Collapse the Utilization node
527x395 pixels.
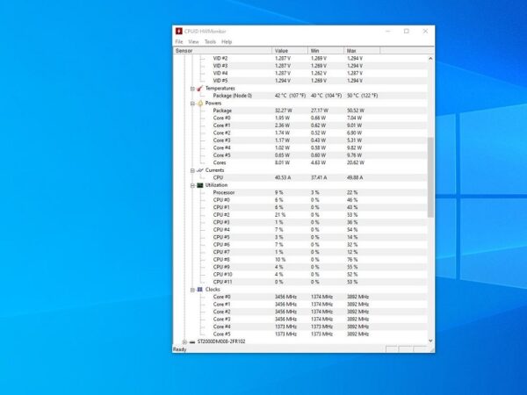[192, 185]
